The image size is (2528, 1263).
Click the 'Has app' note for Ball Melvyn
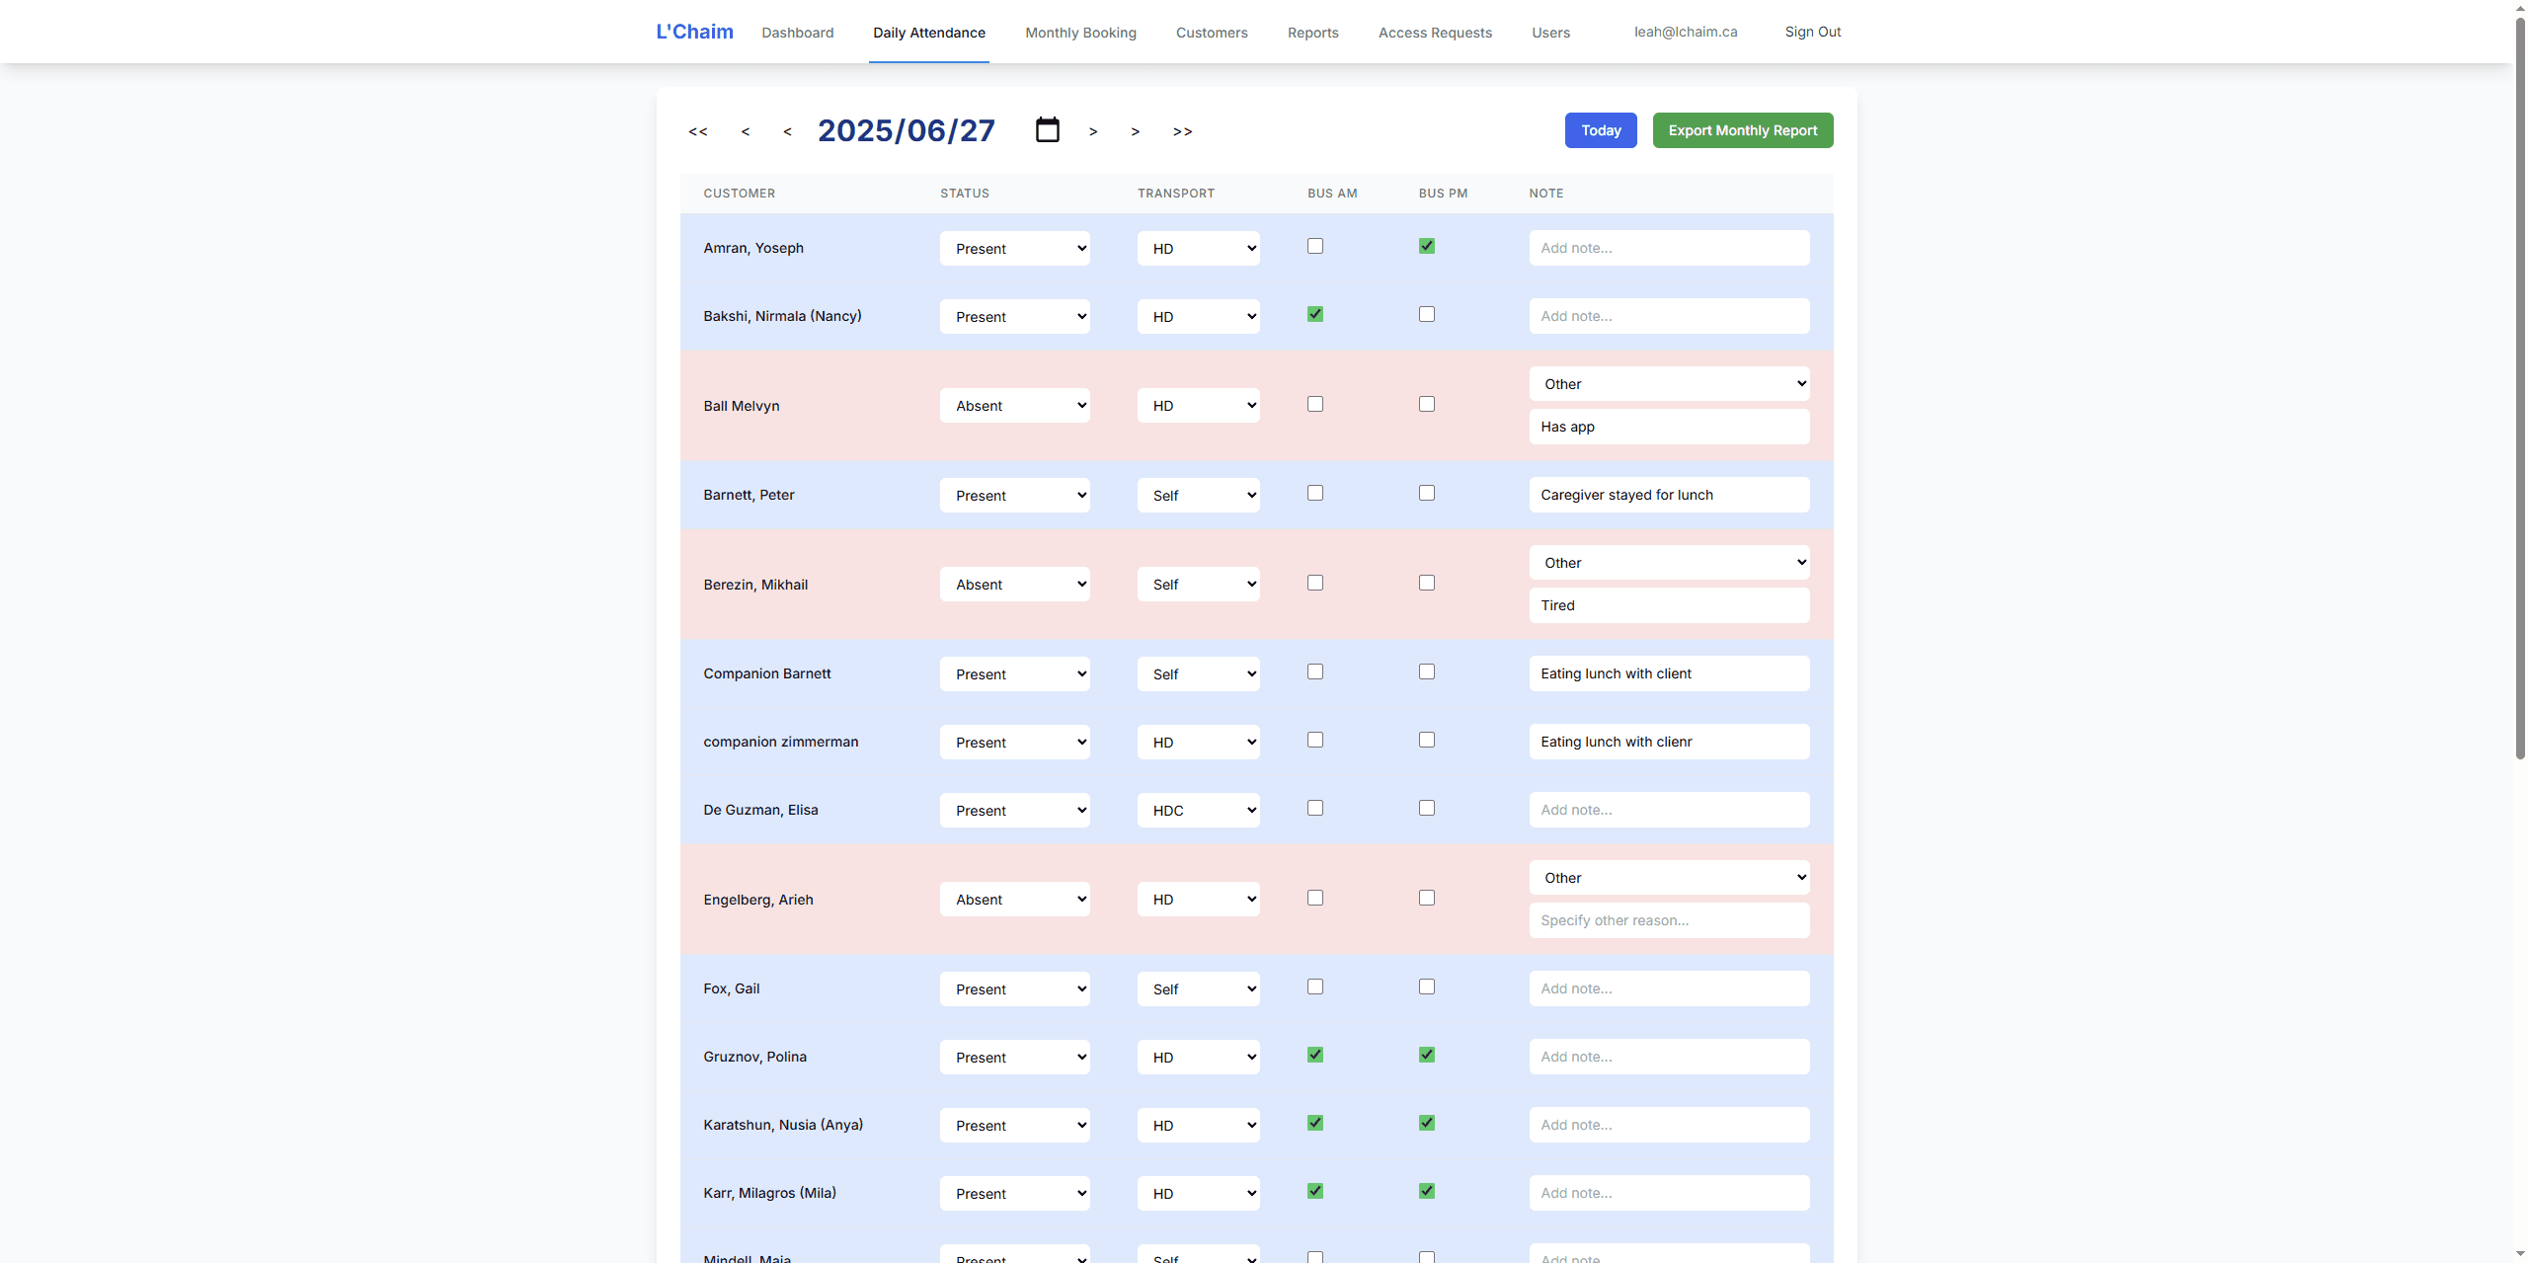(1669, 427)
